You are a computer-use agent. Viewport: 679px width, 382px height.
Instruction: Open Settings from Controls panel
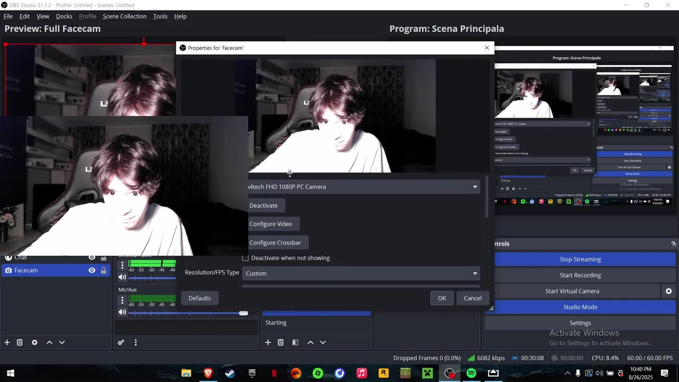(580, 323)
